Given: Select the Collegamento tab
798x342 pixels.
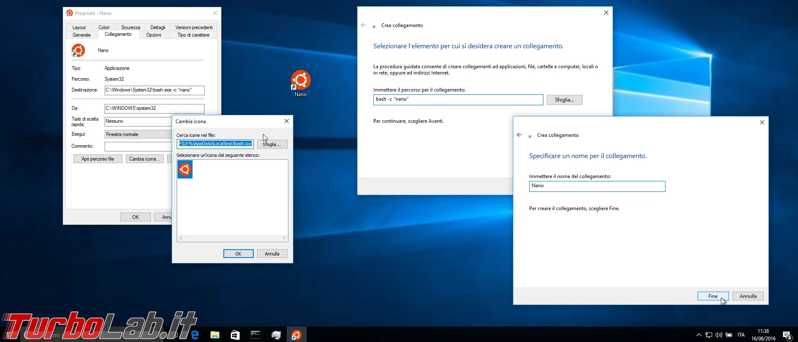Looking at the screenshot, I should coord(118,34).
